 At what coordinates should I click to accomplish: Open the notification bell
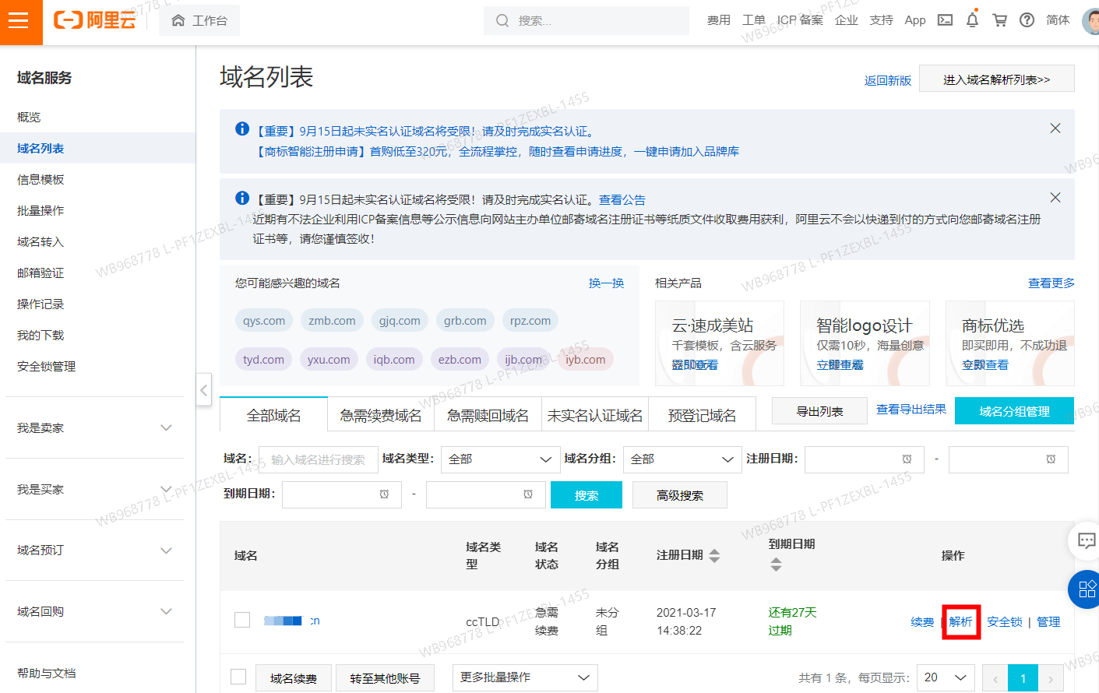972,20
